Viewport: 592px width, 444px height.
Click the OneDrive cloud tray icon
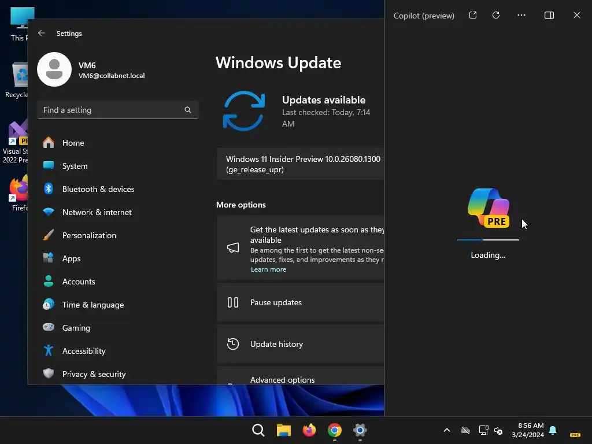pyautogui.click(x=465, y=430)
